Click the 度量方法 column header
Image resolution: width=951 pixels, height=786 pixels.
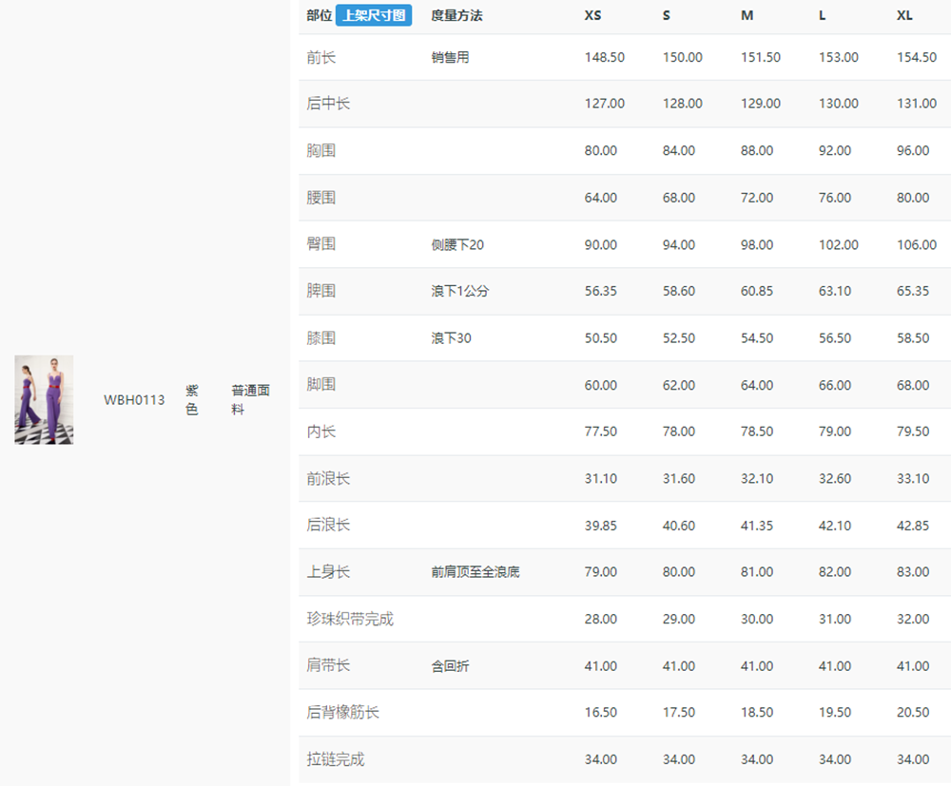pos(456,15)
